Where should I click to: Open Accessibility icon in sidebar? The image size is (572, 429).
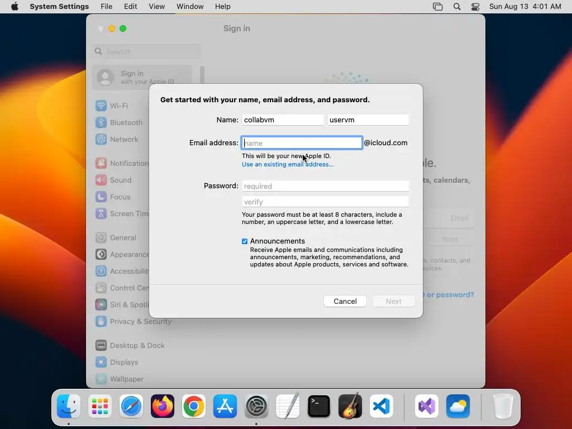(101, 271)
